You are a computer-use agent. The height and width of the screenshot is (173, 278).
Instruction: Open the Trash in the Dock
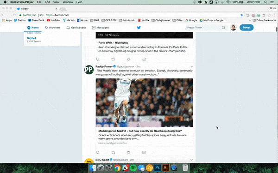point(185,167)
